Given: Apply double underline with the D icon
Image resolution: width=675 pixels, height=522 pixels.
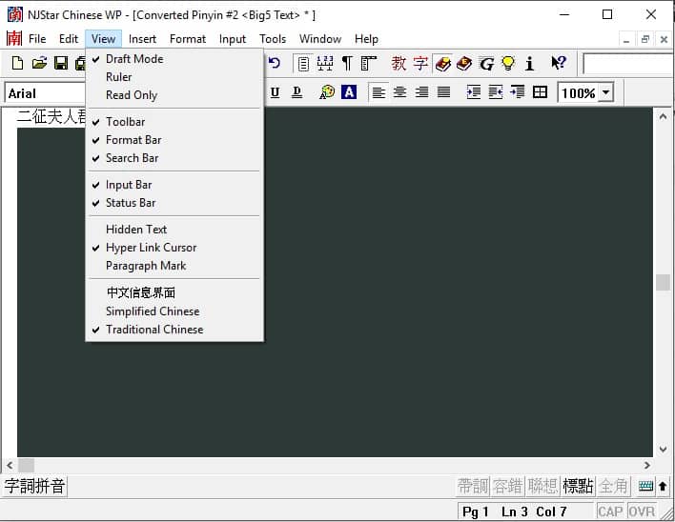Looking at the screenshot, I should tap(297, 92).
